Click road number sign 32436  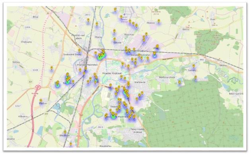pos(27,27)
